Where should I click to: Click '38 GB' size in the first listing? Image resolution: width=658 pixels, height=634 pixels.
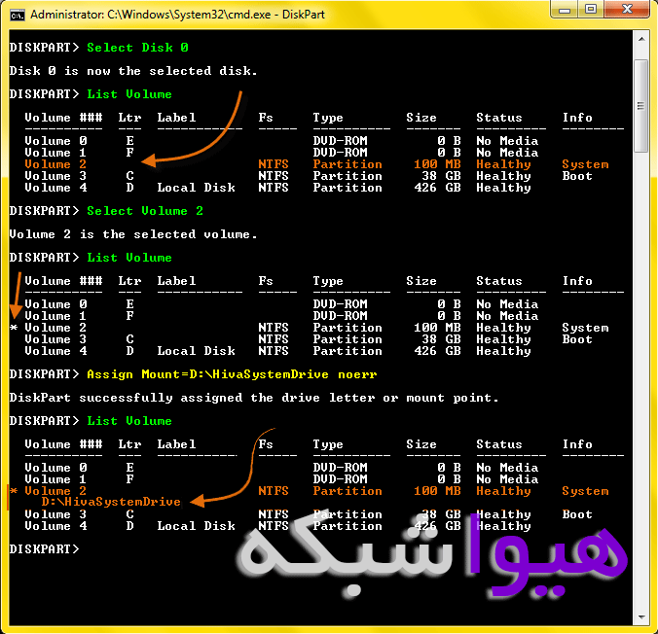(x=441, y=176)
